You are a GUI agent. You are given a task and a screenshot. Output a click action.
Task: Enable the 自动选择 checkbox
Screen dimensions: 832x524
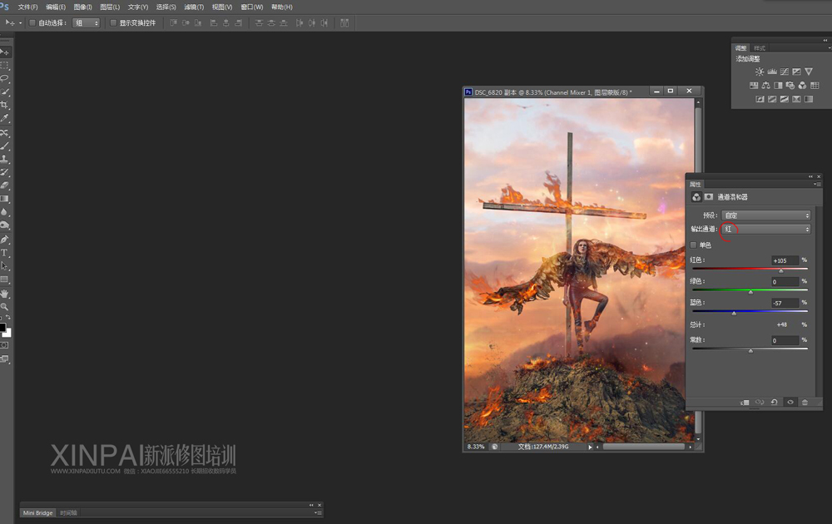pyautogui.click(x=32, y=22)
